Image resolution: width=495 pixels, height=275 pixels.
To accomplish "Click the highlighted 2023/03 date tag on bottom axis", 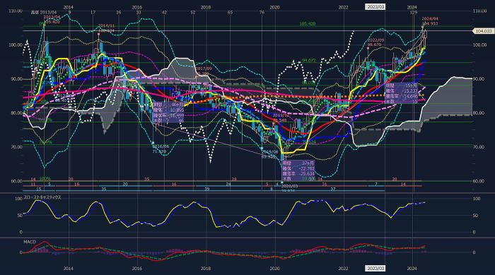I will 375,269.
